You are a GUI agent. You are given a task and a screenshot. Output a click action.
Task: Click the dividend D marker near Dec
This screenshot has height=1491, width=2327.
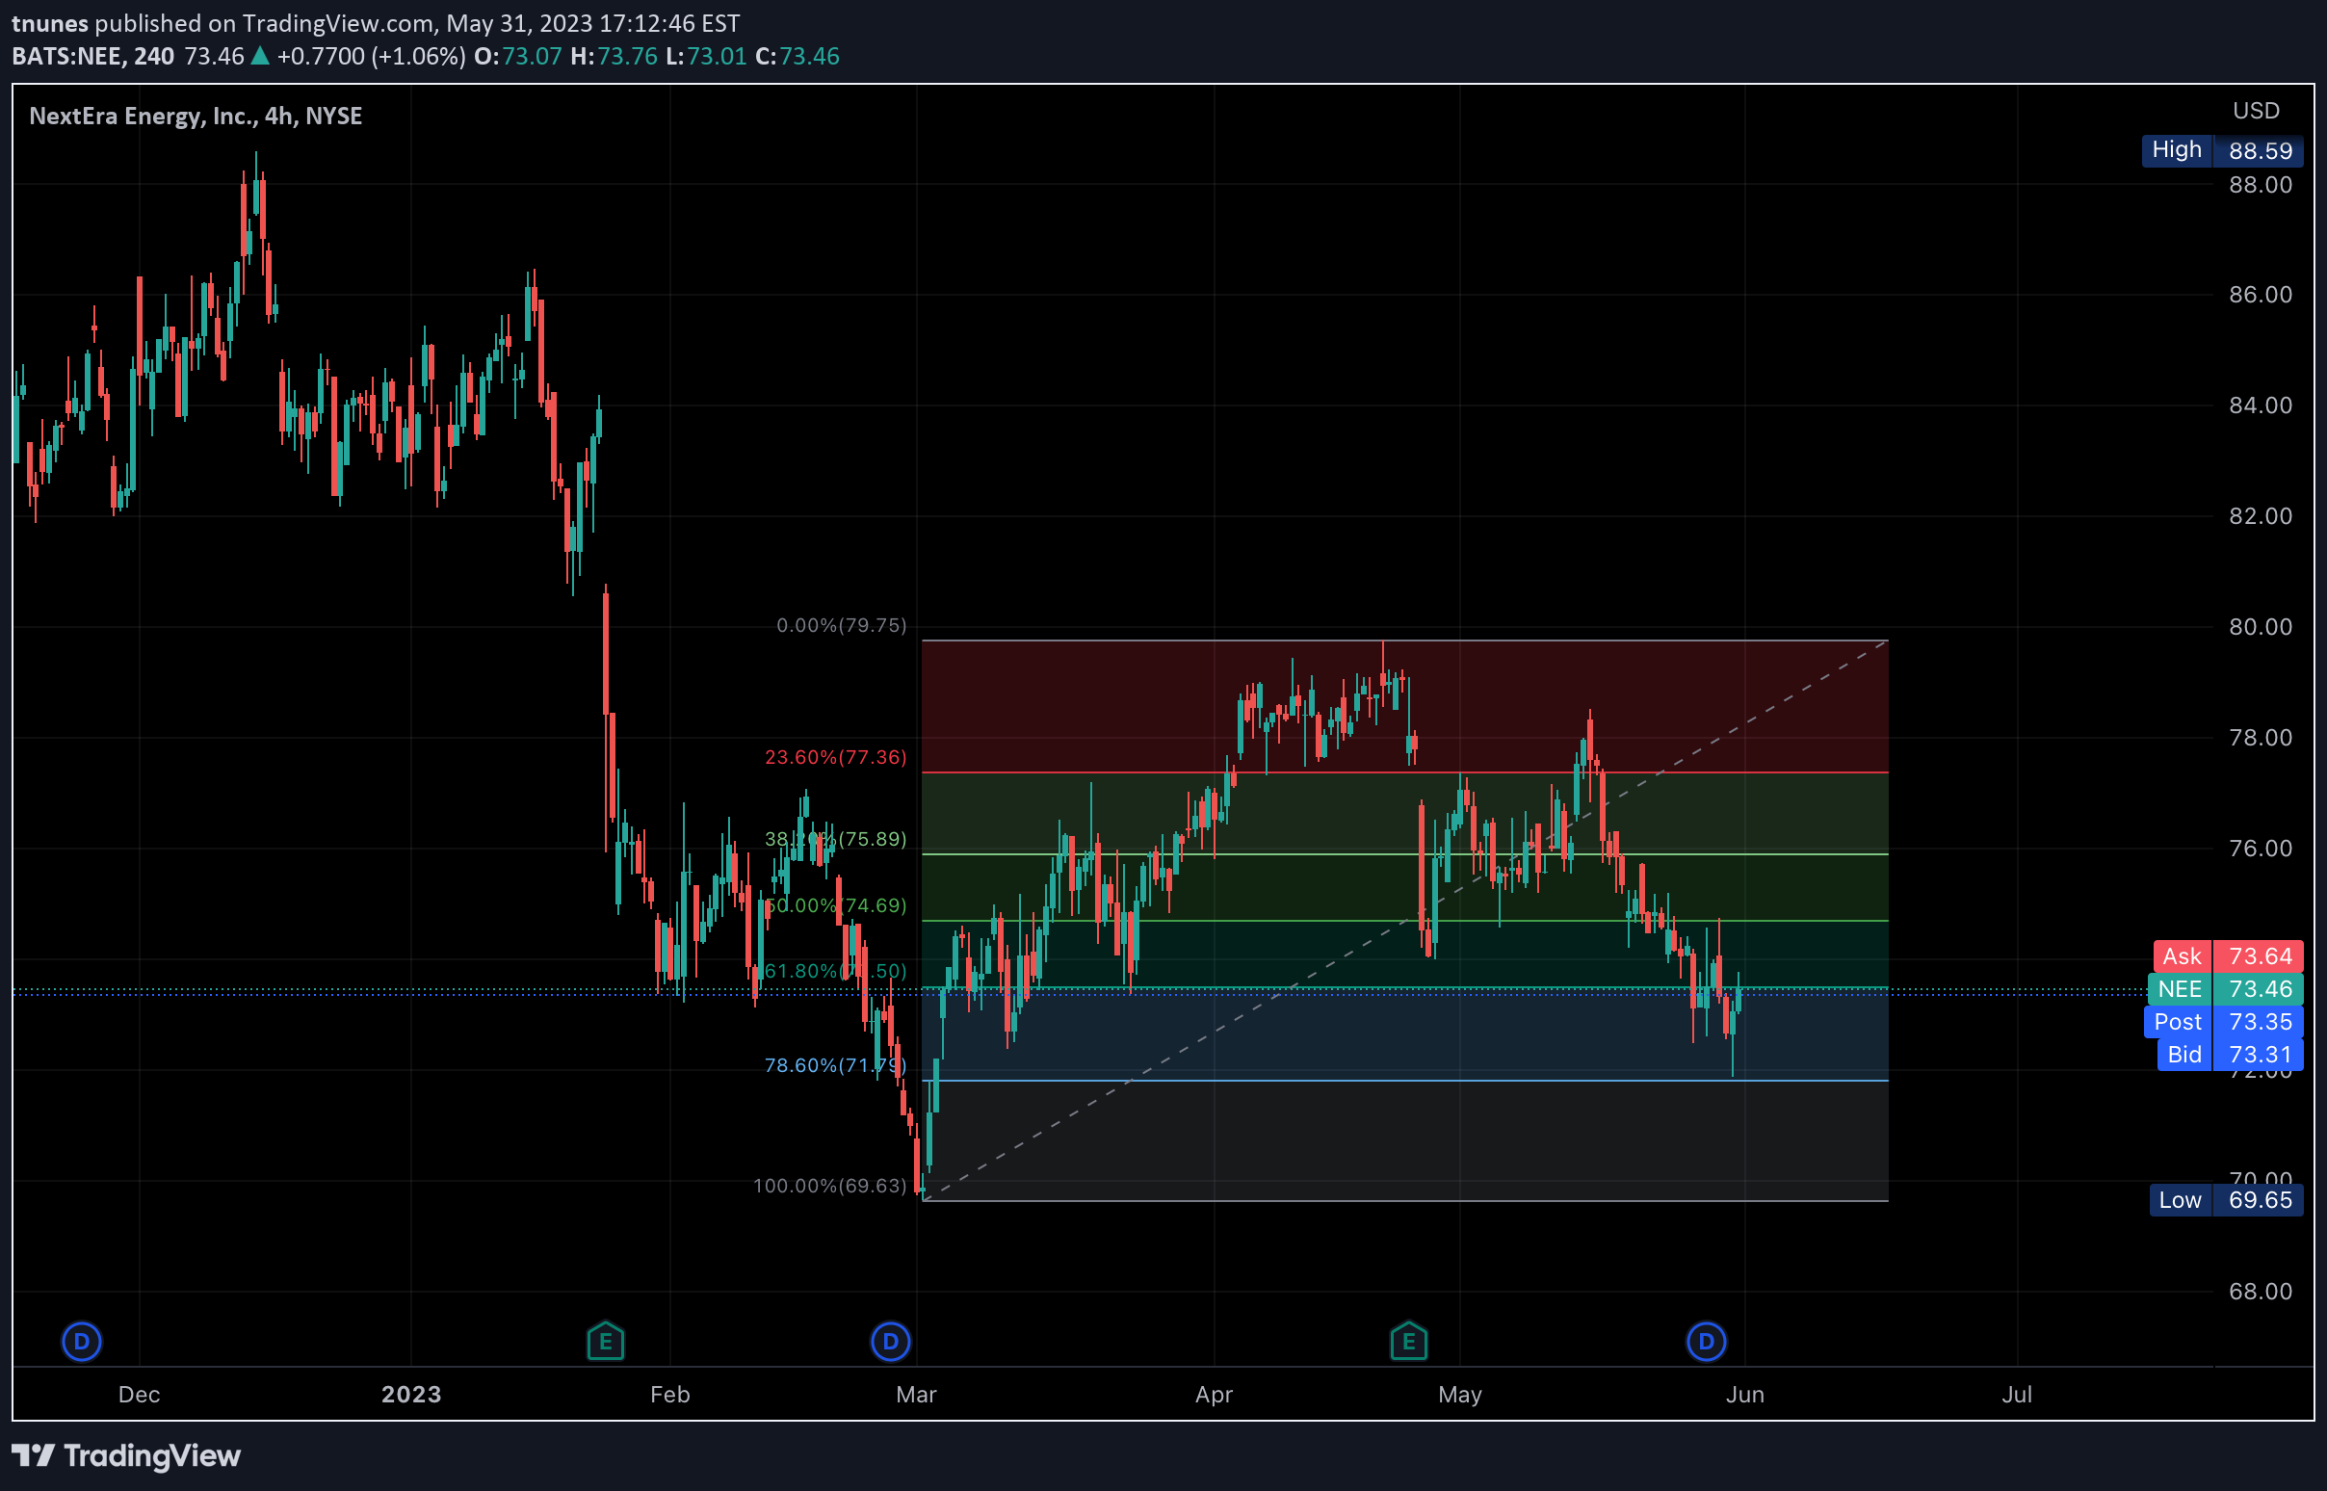[x=81, y=1342]
